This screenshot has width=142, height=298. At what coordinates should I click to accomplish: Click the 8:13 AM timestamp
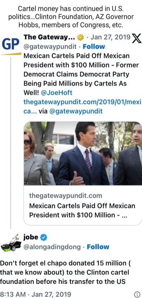[13, 294]
